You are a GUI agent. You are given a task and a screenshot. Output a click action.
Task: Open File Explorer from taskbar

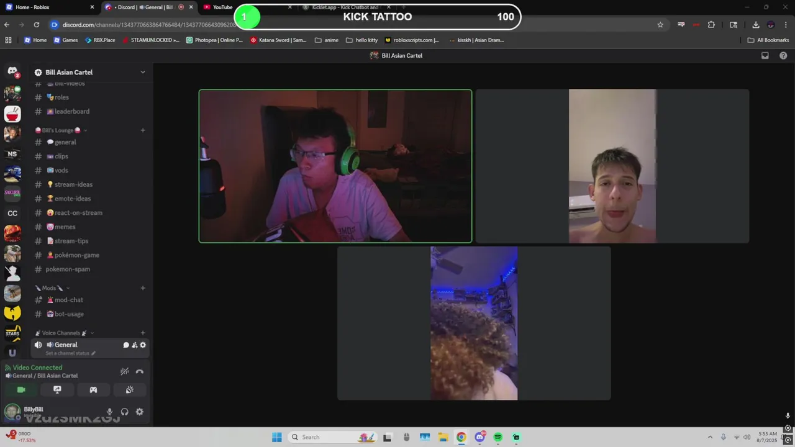pyautogui.click(x=443, y=437)
